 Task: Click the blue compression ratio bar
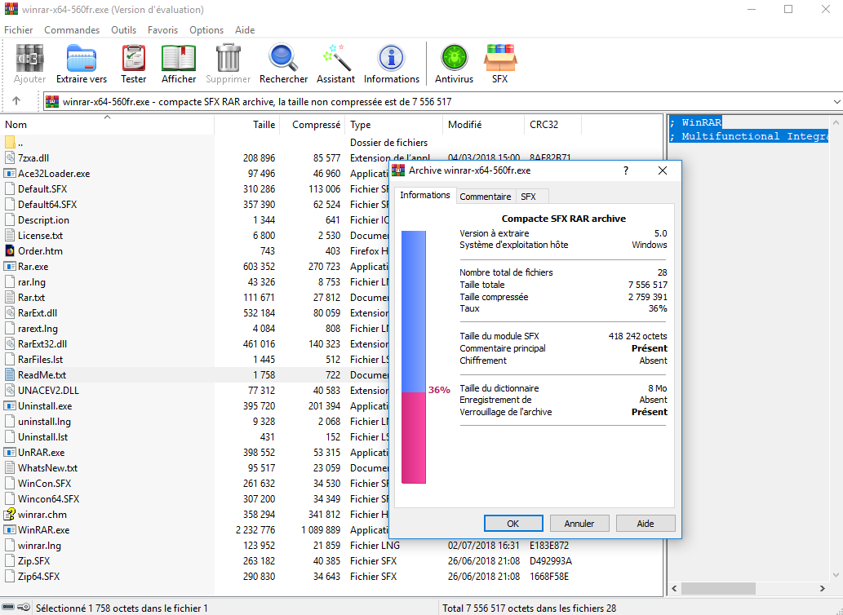413,310
